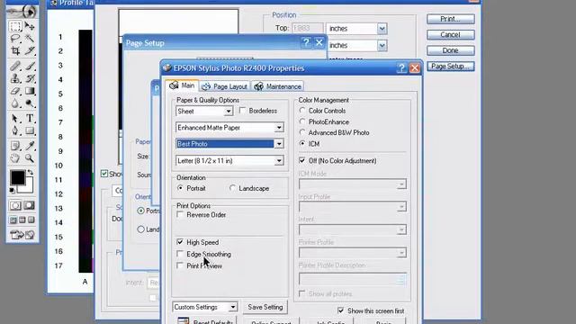Screen dimensions: 576x324
Task: Select the Slice tool
Action: pos(30,50)
